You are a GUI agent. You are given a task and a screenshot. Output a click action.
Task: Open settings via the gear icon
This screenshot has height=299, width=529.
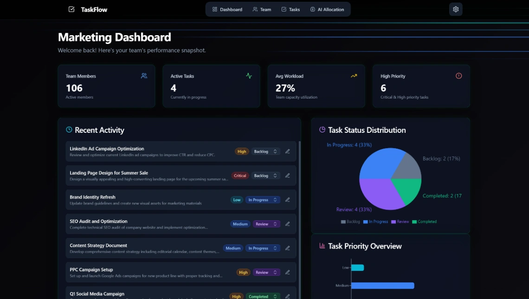click(455, 9)
